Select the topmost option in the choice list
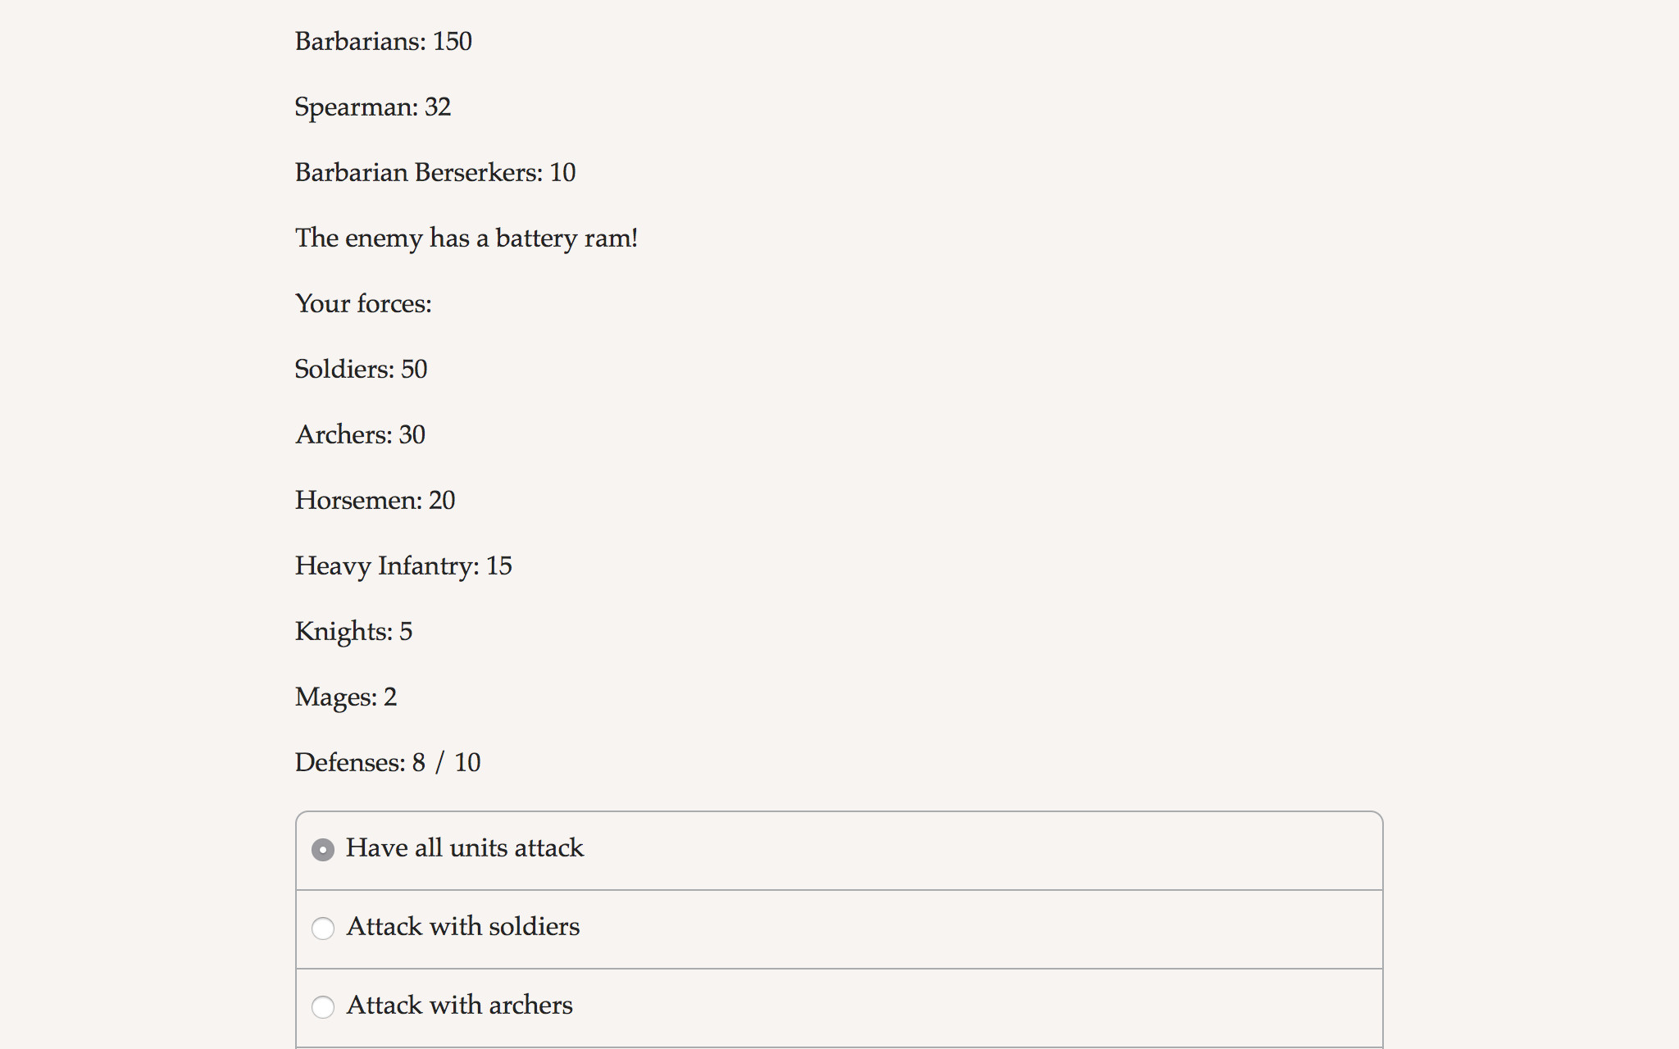The width and height of the screenshot is (1679, 1049). point(465,850)
